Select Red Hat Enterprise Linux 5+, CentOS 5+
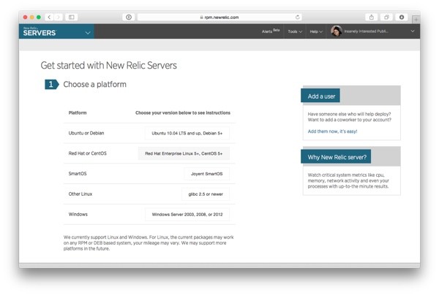The height and width of the screenshot is (295, 439). [x=184, y=153]
